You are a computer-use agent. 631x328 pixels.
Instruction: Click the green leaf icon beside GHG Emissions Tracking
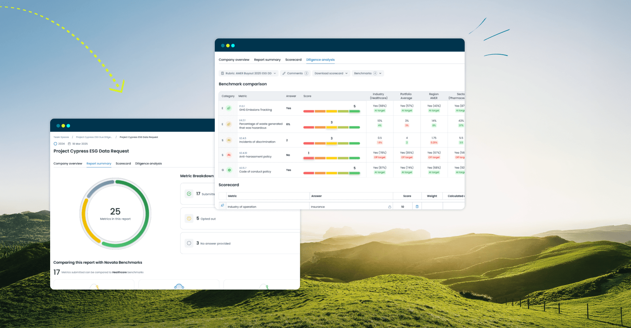coord(229,108)
